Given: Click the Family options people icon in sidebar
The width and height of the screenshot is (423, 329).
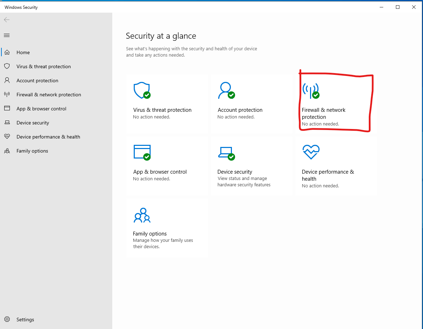Looking at the screenshot, I should coord(7,151).
